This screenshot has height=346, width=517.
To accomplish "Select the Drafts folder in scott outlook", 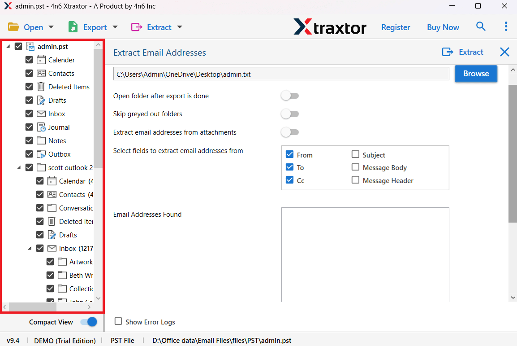I will tap(68, 235).
